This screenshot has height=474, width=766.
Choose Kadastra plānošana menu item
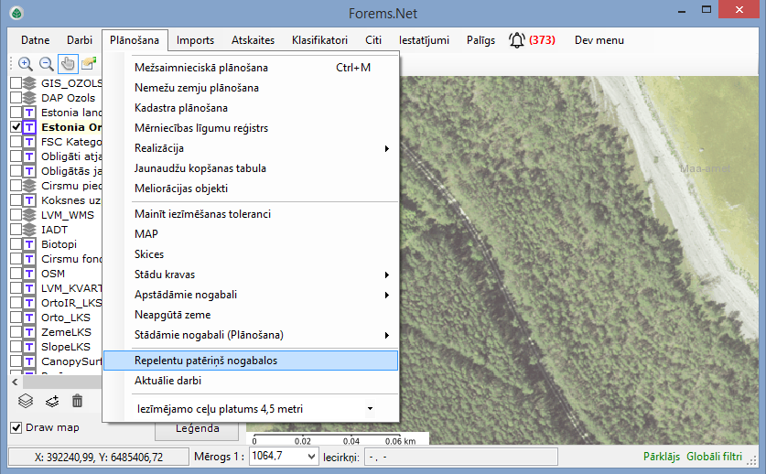(251, 108)
